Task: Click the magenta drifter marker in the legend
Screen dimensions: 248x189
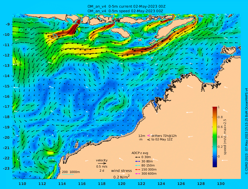Action: [x=149, y=136]
